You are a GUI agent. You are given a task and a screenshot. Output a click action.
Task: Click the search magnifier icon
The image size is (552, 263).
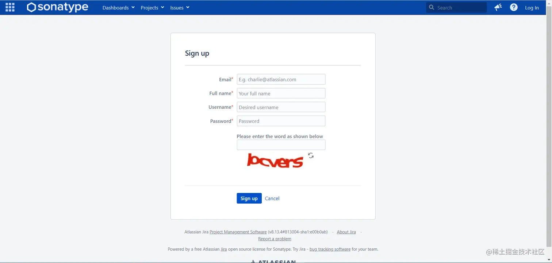click(x=432, y=7)
